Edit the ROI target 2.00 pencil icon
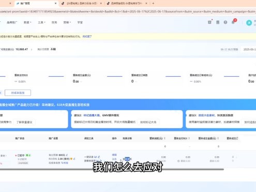Screen dimensions: 256x192 click(x=74, y=159)
